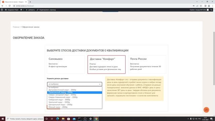
Task: Open File Explorer from the taskbar
Action: (x=63, y=119)
